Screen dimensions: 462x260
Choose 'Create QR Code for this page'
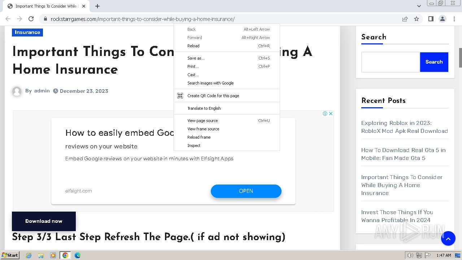(213, 96)
